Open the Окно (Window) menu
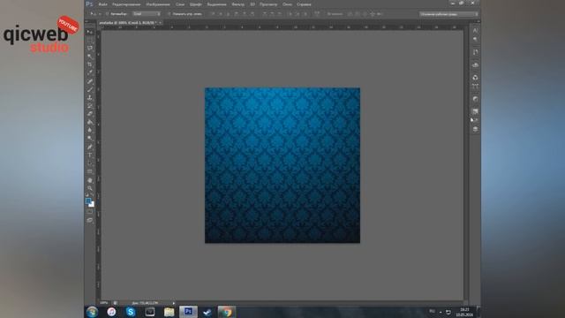 [x=287, y=4]
